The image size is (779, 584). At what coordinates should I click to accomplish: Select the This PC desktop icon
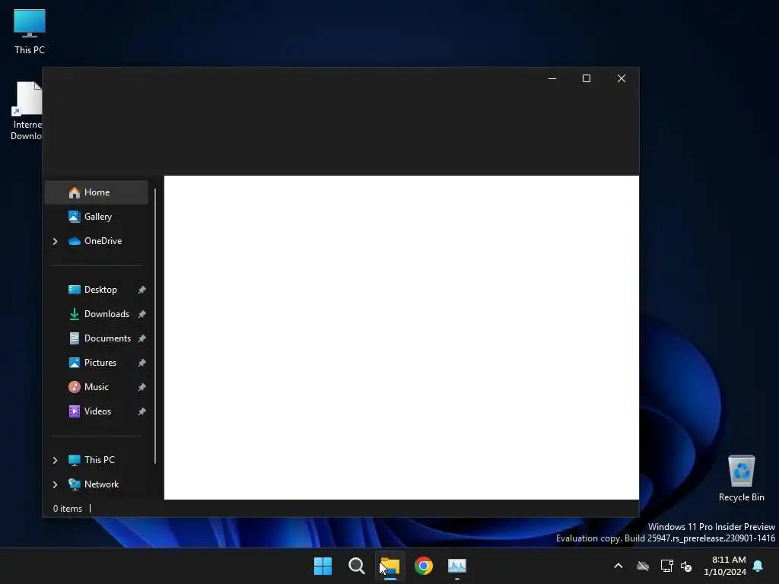pos(30,32)
